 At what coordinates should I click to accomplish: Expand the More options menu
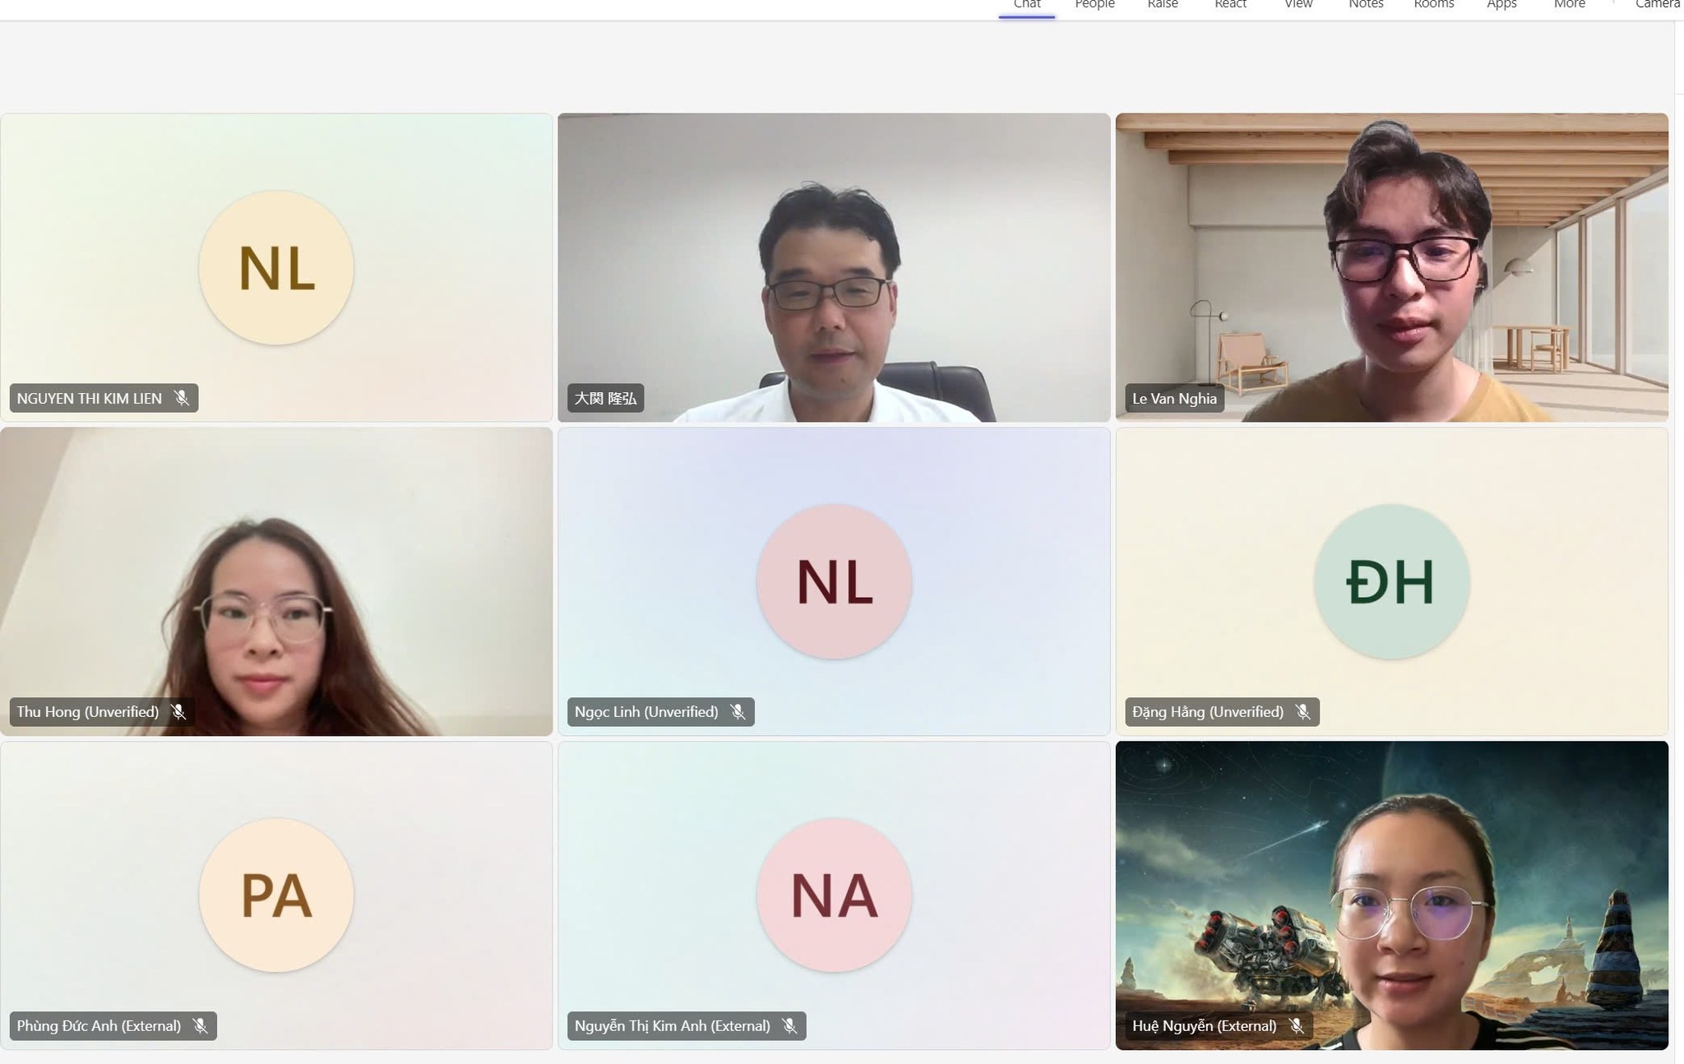click(x=1569, y=5)
